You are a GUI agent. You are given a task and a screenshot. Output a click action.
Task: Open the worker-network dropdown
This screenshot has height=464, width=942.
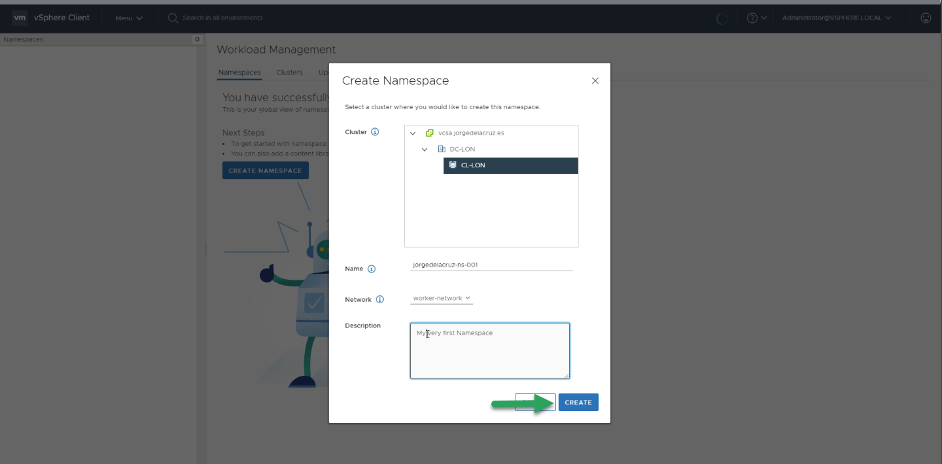tap(442, 299)
